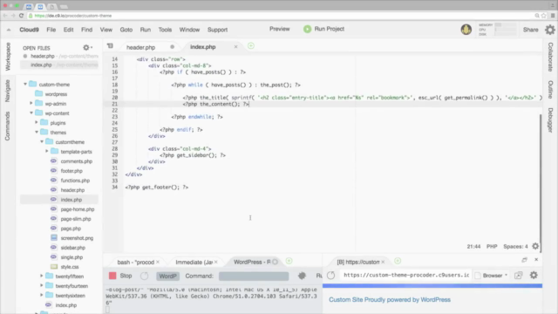Open the Navigate side panel
This screenshot has height=314, width=558.
[8, 91]
